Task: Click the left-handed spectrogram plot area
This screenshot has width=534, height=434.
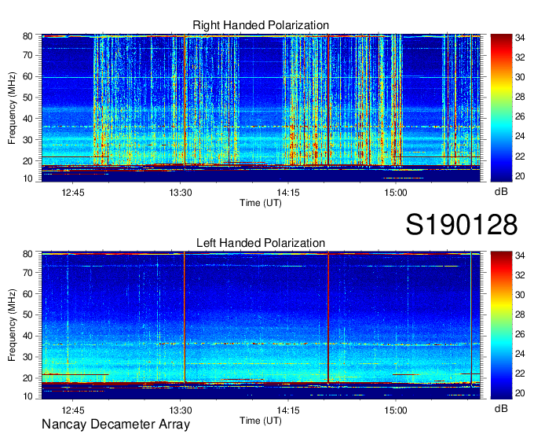Action: 261,325
